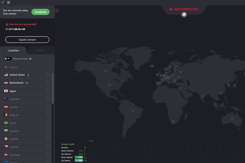Screen dimensions: 245x163
Task: Select the Australia marker on the map
Action: [232, 118]
